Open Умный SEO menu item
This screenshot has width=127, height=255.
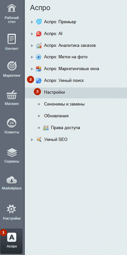point(56,139)
